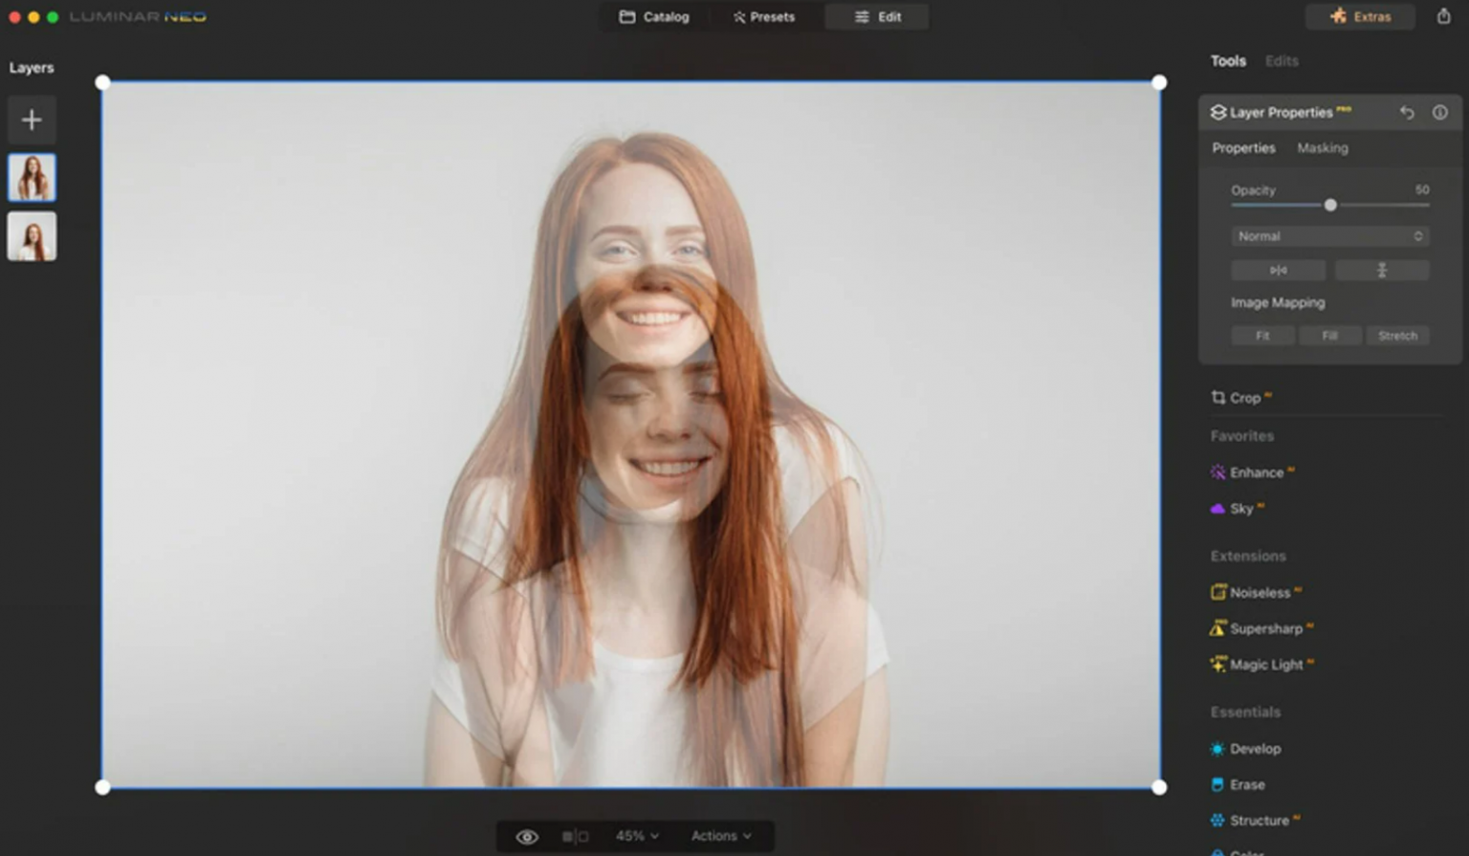Select the bottom layer thumbnail
The width and height of the screenshot is (1469, 856).
click(32, 236)
